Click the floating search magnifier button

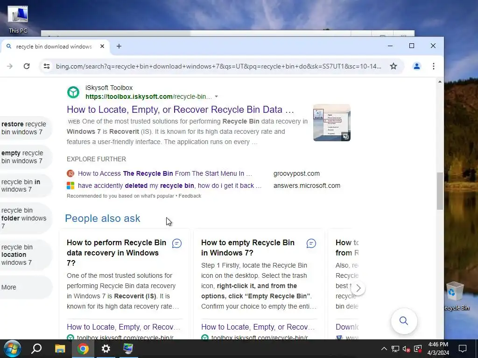[x=404, y=321]
